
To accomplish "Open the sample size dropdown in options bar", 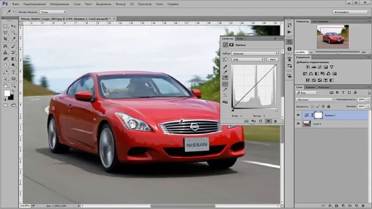I will pyautogui.click(x=53, y=12).
